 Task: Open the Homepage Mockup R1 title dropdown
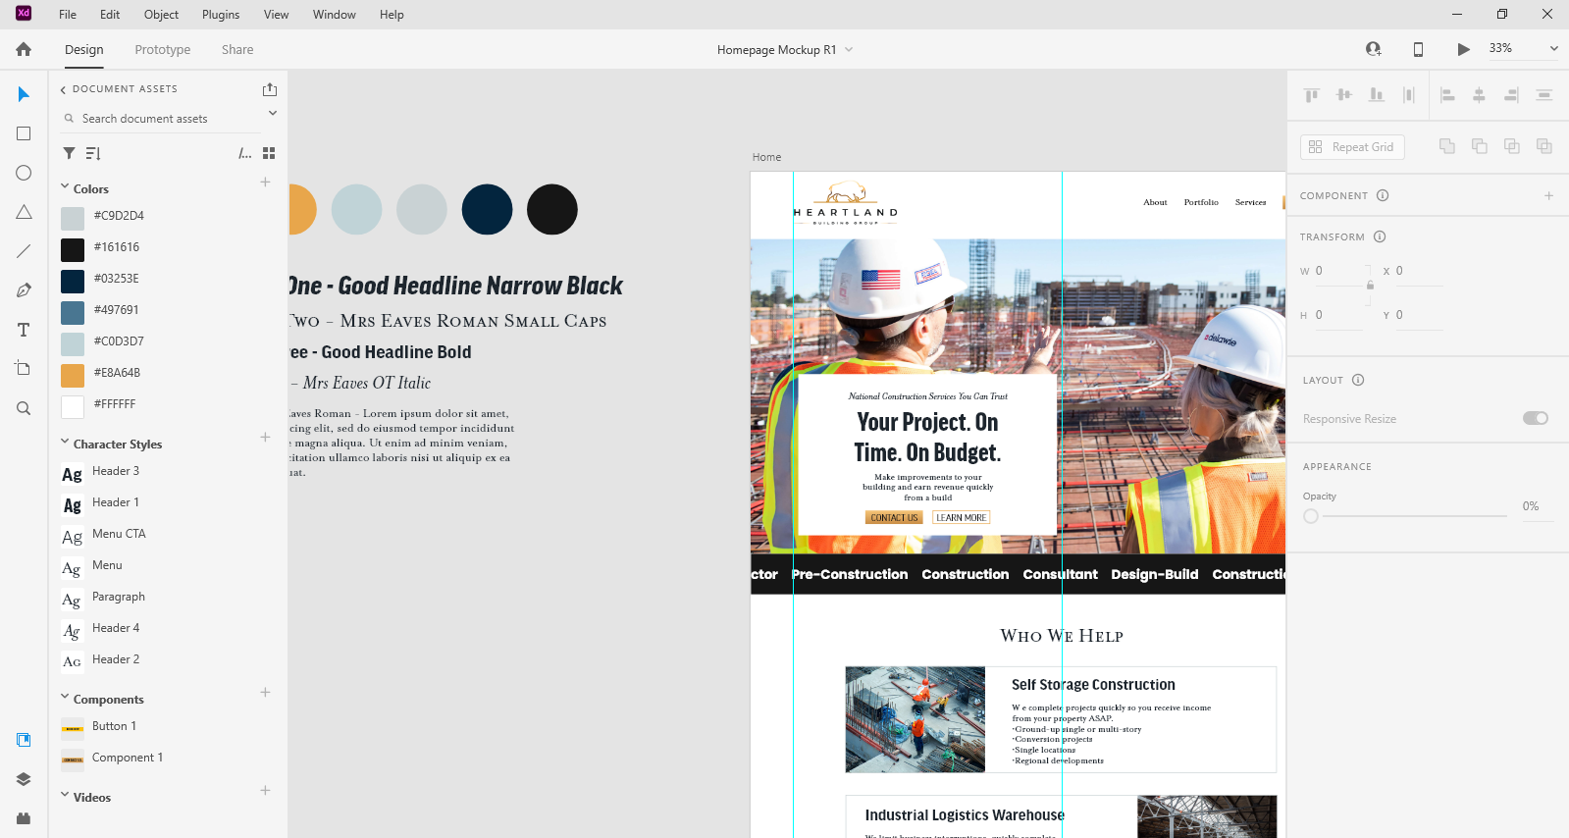coord(849,49)
